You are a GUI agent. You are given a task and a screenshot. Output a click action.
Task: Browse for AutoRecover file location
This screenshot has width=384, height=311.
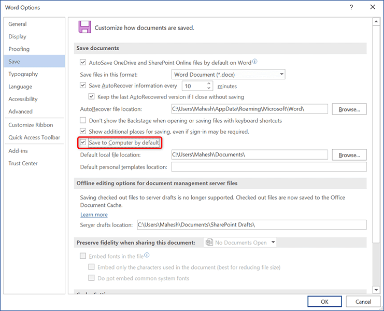[x=349, y=109]
